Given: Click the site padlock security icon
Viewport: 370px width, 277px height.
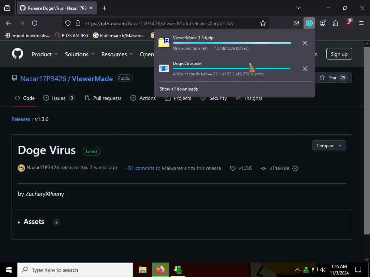Looking at the screenshot, I should click(78, 23).
